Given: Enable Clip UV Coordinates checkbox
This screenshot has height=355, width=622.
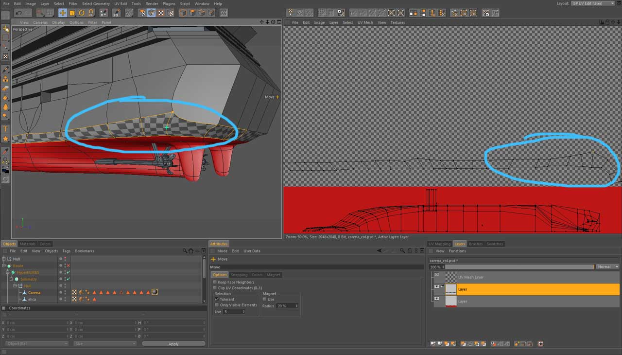Looking at the screenshot, I should 215,288.
